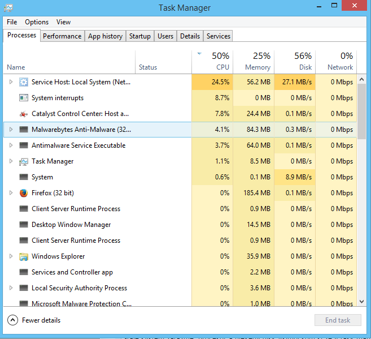
Task: Click the 27.1 MB/s disk value
Action: coord(297,82)
